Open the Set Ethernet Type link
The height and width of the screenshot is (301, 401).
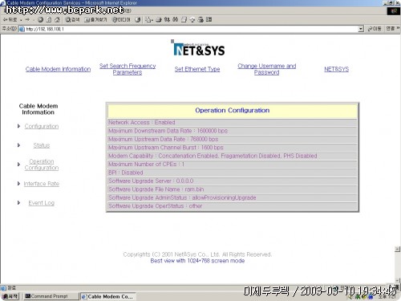coord(197,69)
